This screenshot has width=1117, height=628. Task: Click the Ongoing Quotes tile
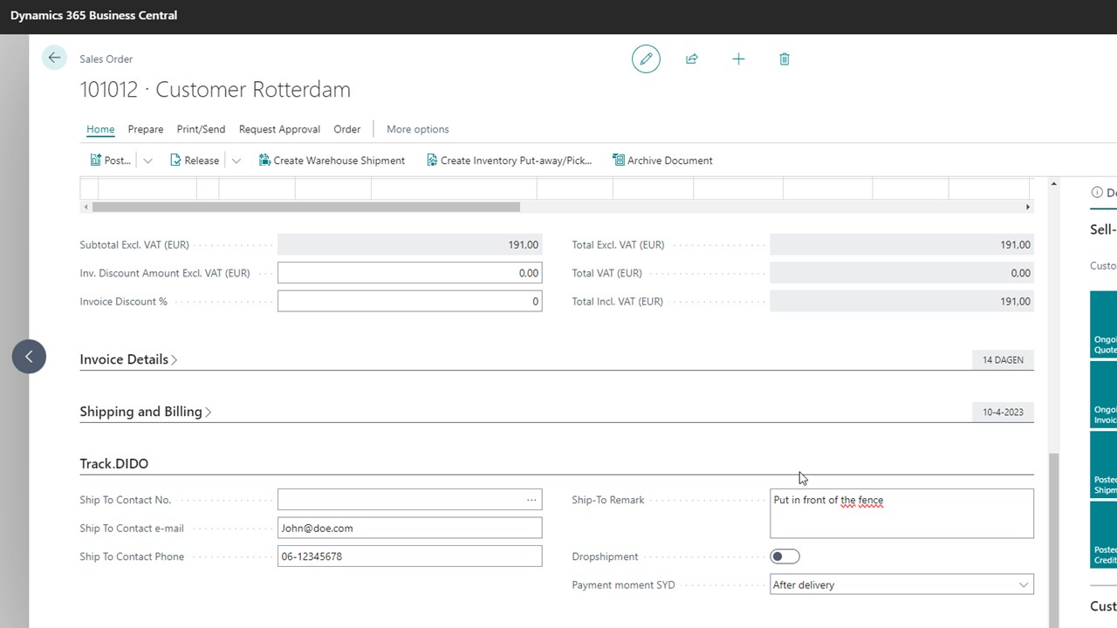(1103, 324)
